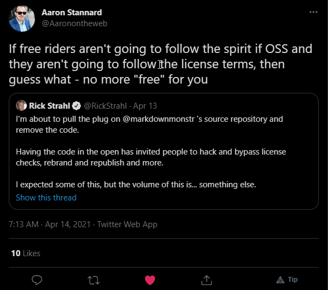Open the Twitter Web App source link

click(x=127, y=224)
